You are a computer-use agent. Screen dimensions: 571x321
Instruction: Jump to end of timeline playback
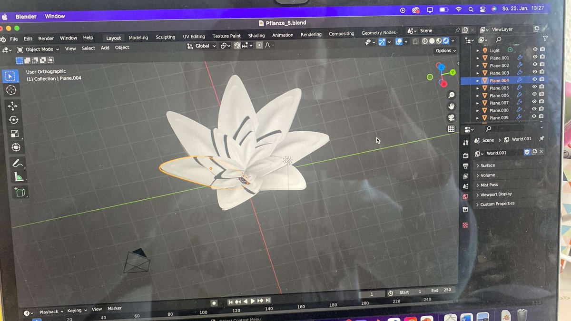[267, 301]
